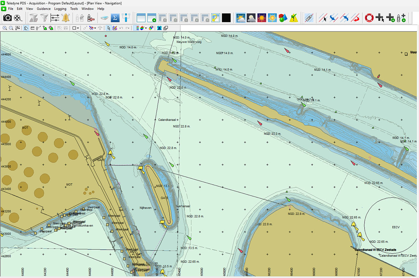This screenshot has width=419, height=278.
Task: Expand the rectangle shape dropdown
Action: point(78,28)
